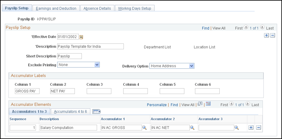282x139 pixels.
Task: Open the Absence Details tab
Action: pos(97,9)
